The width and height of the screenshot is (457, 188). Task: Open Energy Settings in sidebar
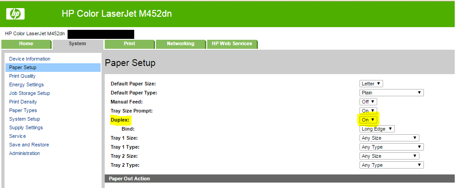(x=26, y=85)
